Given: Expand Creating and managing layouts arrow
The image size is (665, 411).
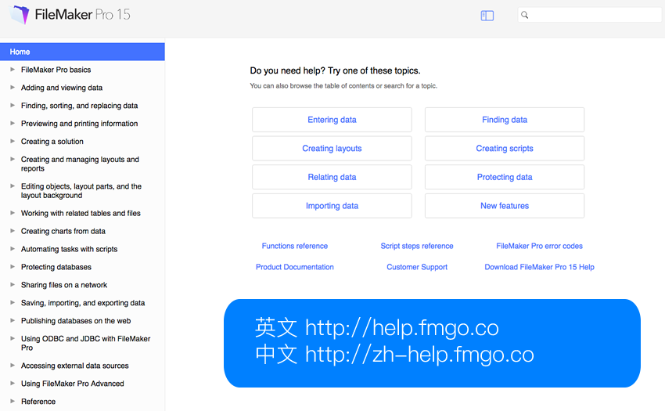Looking at the screenshot, I should coord(13,159).
